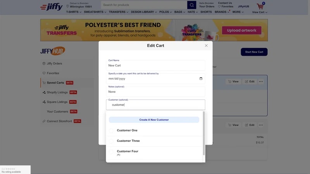310x174 pixels.
Task: Click the search magnifier button
Action: tap(191, 5)
